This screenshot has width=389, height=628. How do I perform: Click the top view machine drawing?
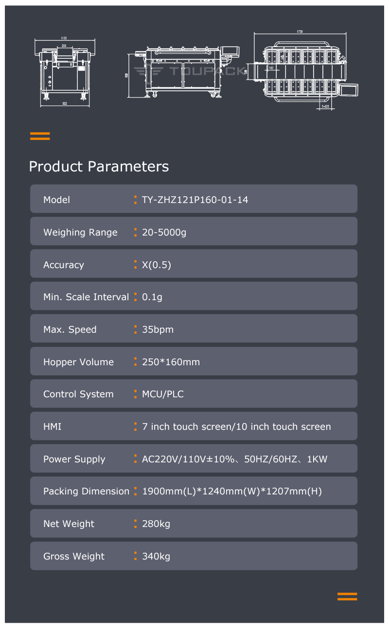click(x=303, y=69)
